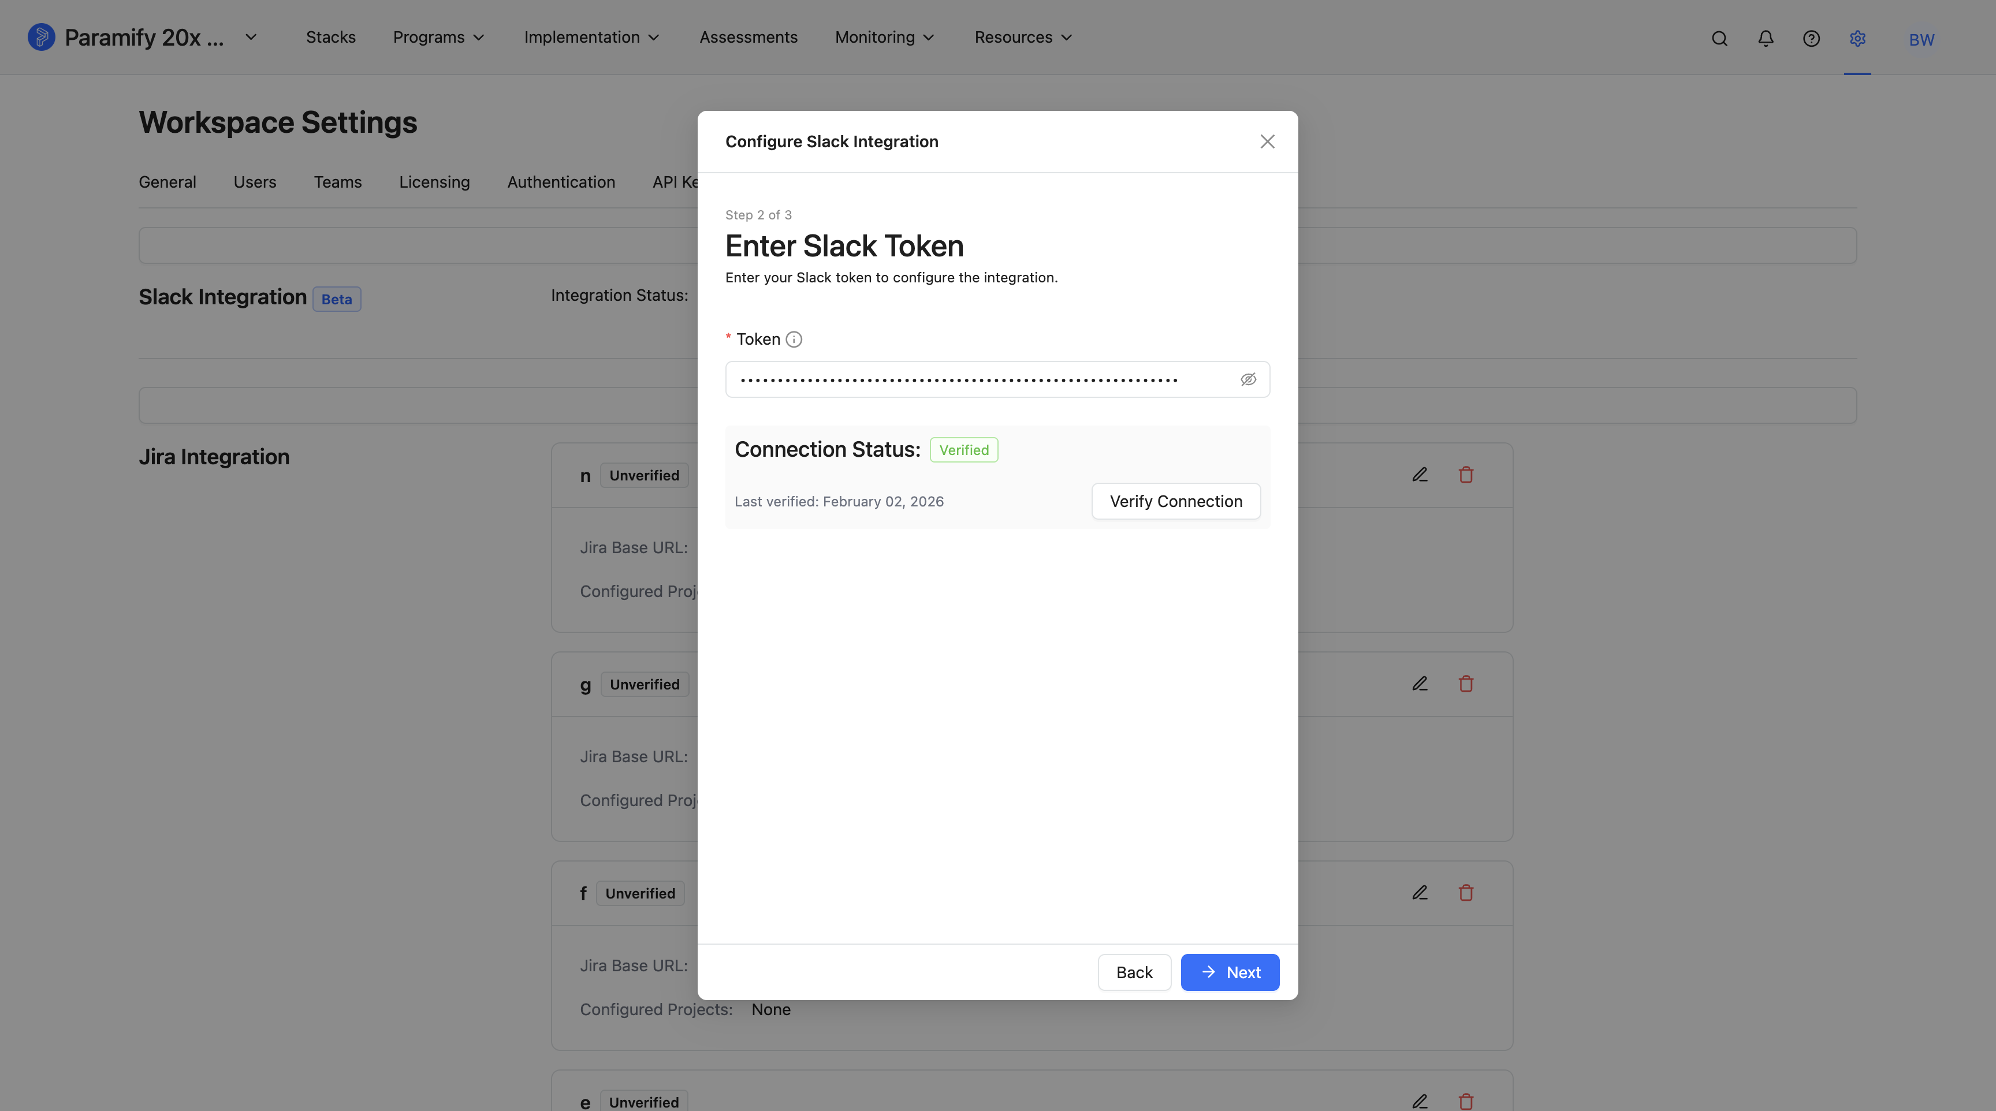This screenshot has width=1996, height=1111.
Task: Delete the Jira integration named f
Action: coord(1466,893)
